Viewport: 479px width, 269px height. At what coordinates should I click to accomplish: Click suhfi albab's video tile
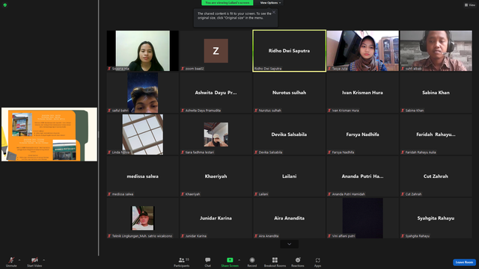tap(436, 51)
